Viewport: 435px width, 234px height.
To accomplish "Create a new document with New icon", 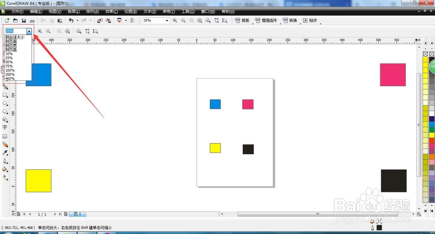I will pyautogui.click(x=7, y=20).
